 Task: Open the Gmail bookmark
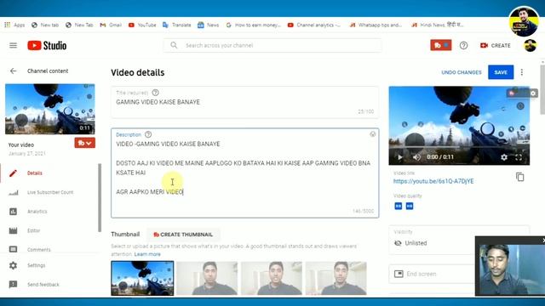tap(111, 25)
